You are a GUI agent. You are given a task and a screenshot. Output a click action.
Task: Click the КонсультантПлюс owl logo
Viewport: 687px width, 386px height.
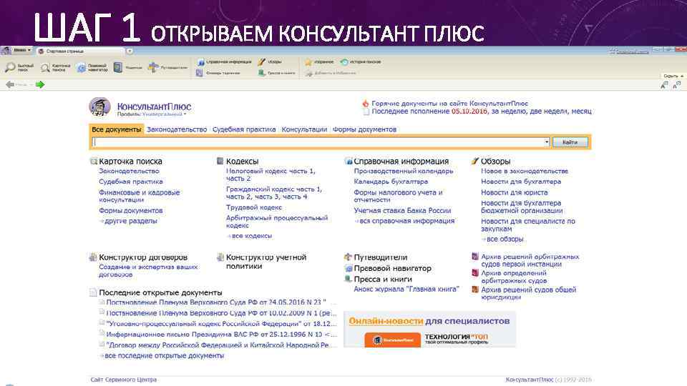click(x=100, y=107)
